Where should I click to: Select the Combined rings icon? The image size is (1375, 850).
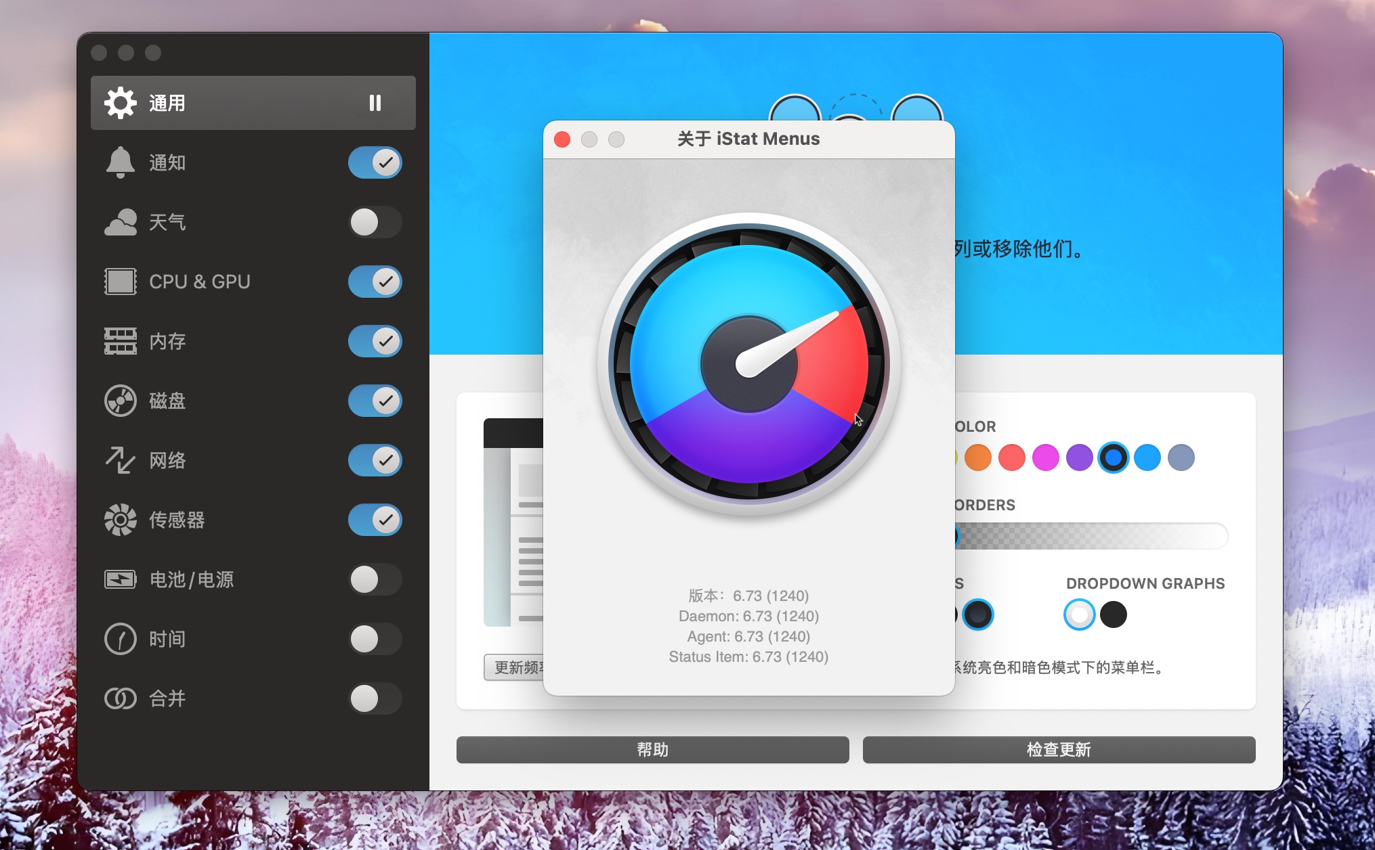(121, 698)
